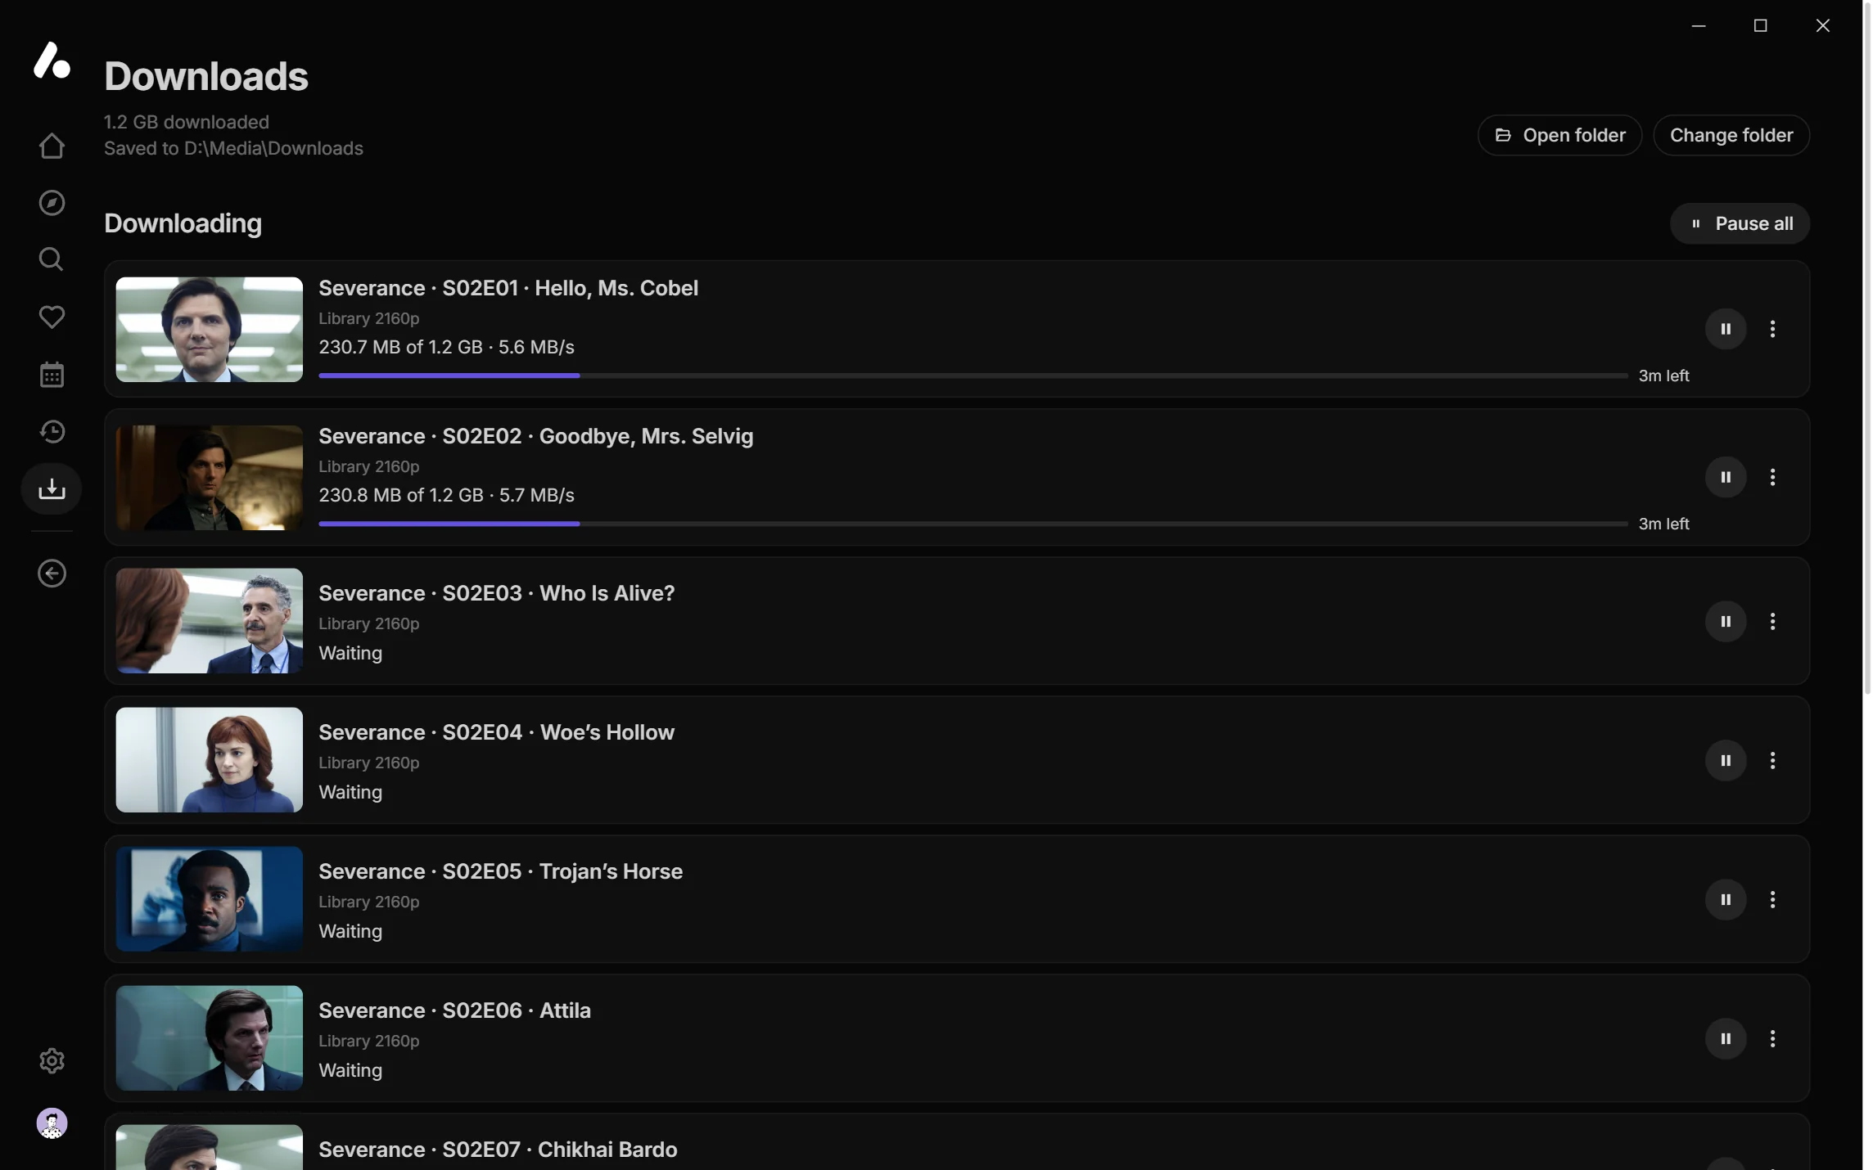The image size is (1873, 1170).
Task: Pause the S02E05 Trojan's Horse download
Action: click(x=1726, y=899)
